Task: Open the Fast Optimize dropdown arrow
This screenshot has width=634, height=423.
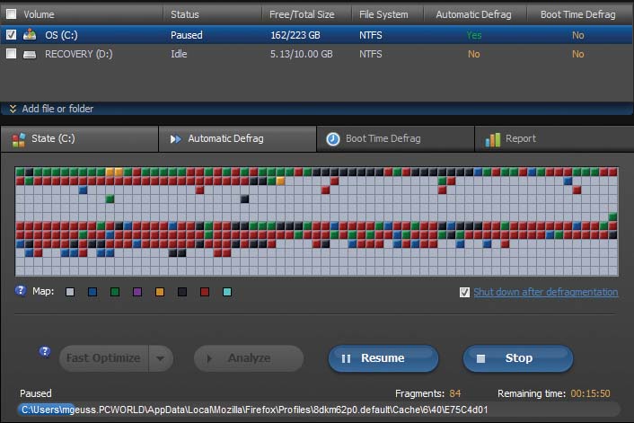Action: tap(160, 358)
